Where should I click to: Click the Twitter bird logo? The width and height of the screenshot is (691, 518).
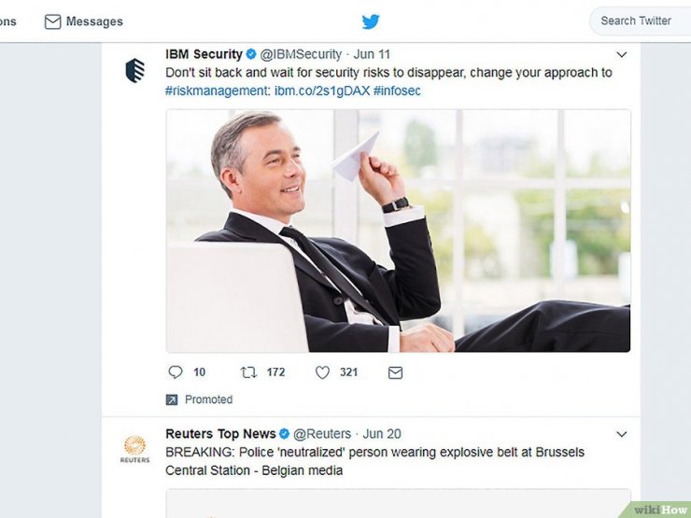tap(371, 21)
